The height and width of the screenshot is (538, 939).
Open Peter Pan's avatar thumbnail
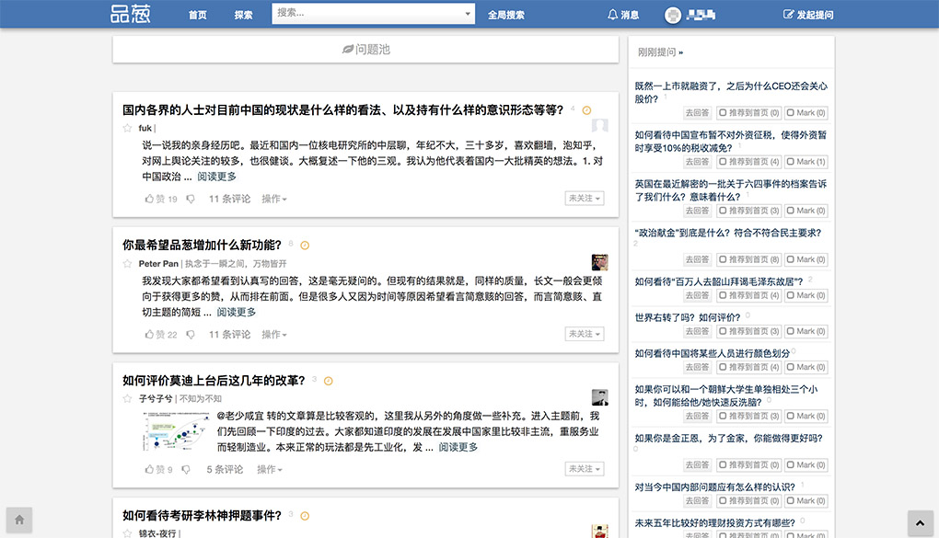(599, 262)
